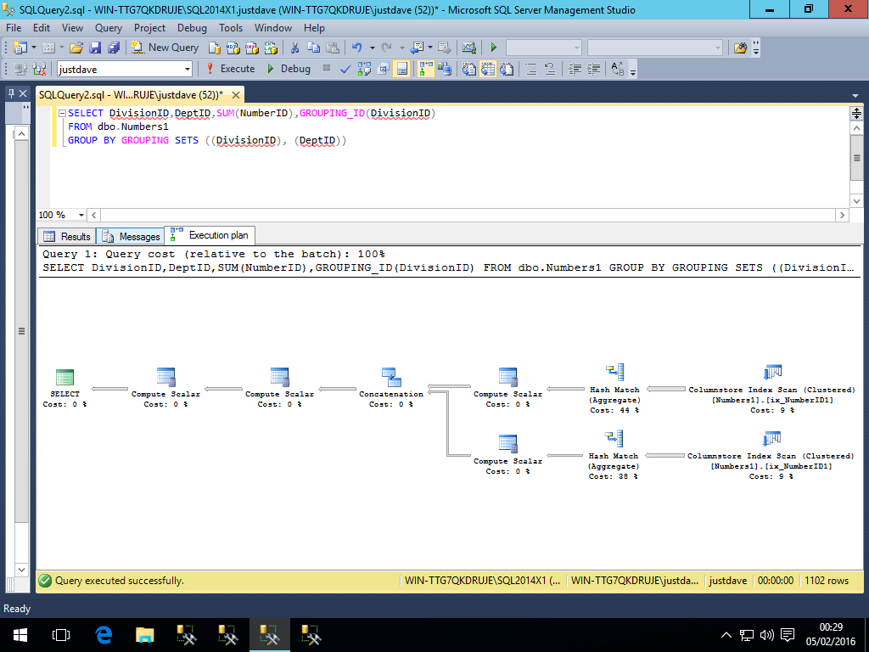
Task: Open the Query menu
Action: (109, 28)
